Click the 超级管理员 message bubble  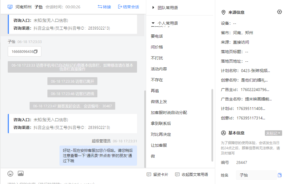coord(98,156)
